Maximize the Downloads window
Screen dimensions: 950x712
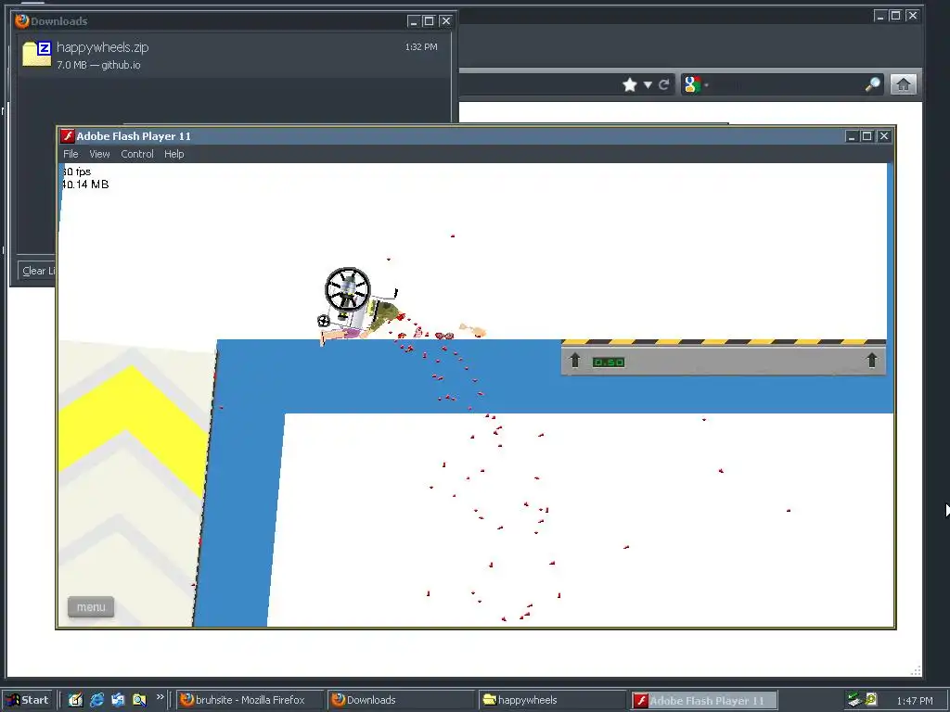pos(429,21)
